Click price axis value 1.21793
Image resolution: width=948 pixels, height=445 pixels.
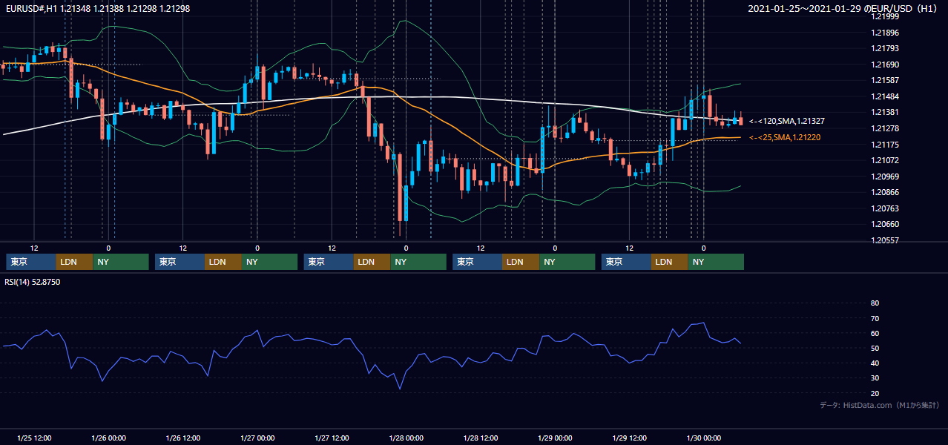886,48
